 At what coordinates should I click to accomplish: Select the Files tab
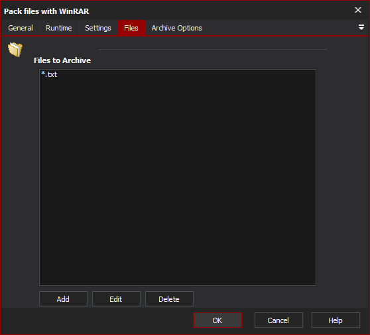point(131,28)
